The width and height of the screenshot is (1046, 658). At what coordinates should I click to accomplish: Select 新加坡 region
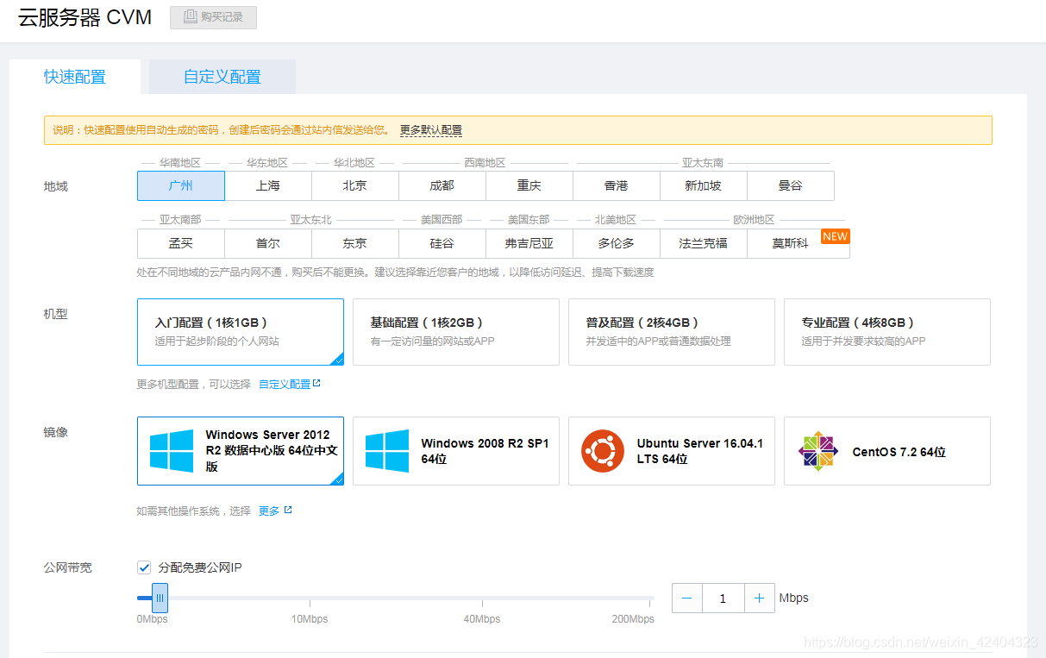[704, 185]
